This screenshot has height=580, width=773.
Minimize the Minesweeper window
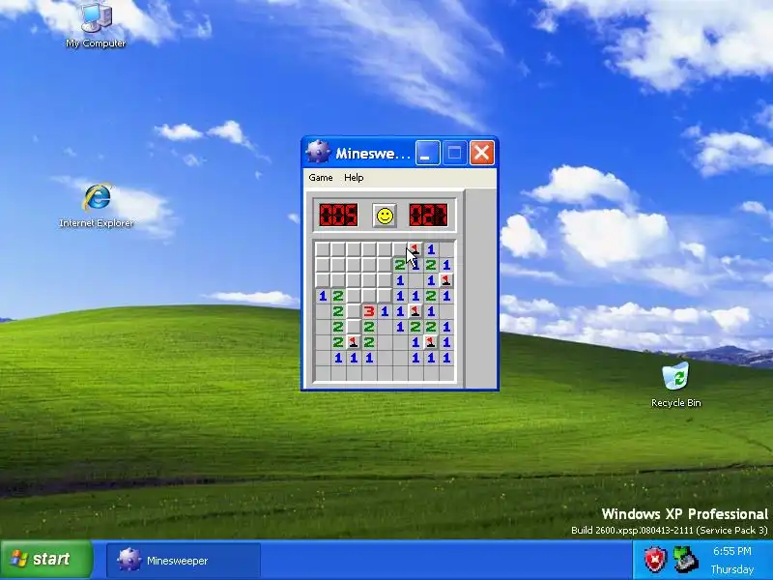pos(427,153)
